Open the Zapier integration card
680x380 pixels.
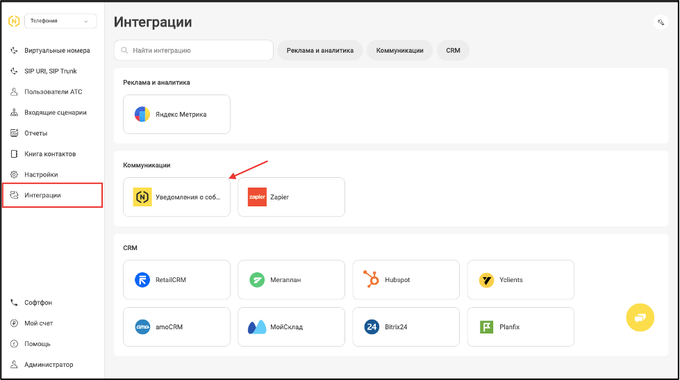pos(291,197)
